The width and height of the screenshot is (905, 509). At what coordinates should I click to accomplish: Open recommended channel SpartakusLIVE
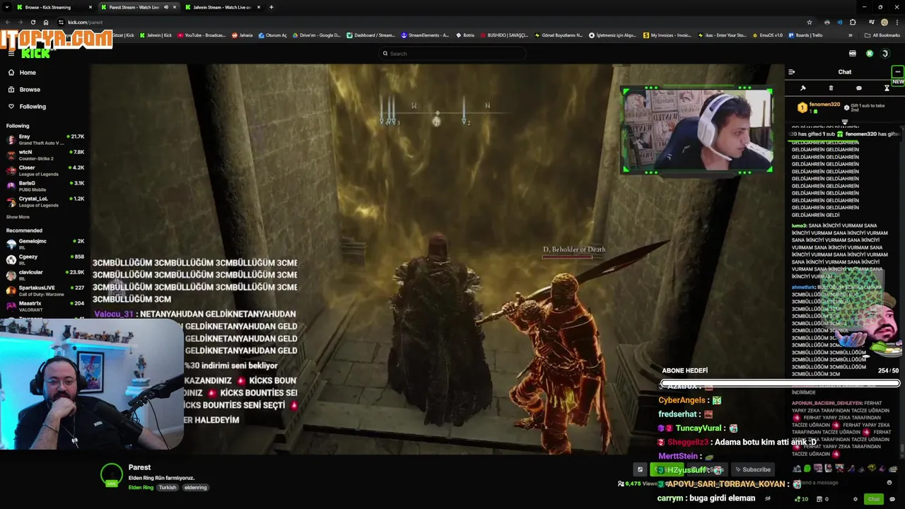point(45,291)
